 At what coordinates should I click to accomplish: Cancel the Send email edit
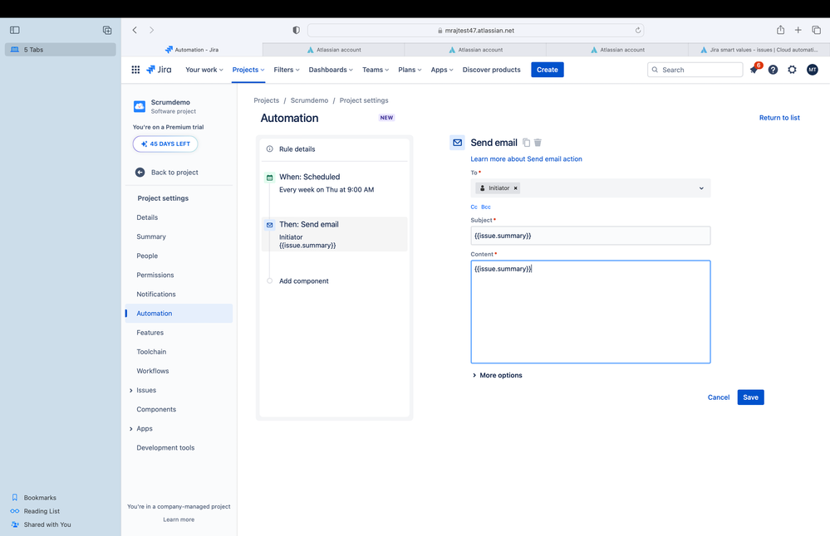tap(719, 397)
